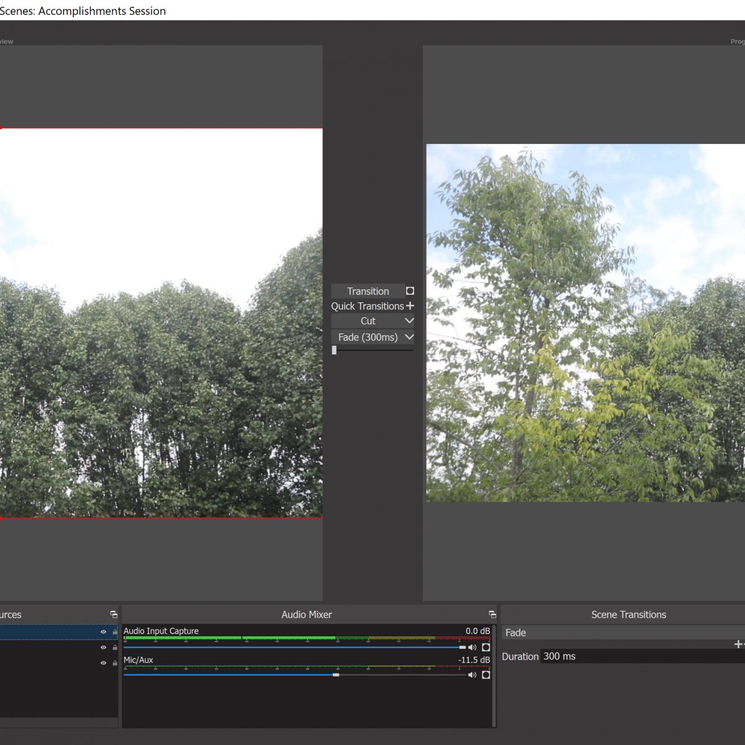Mute the Audio Input Capture speaker icon
This screenshot has height=745, width=745.
tap(472, 648)
